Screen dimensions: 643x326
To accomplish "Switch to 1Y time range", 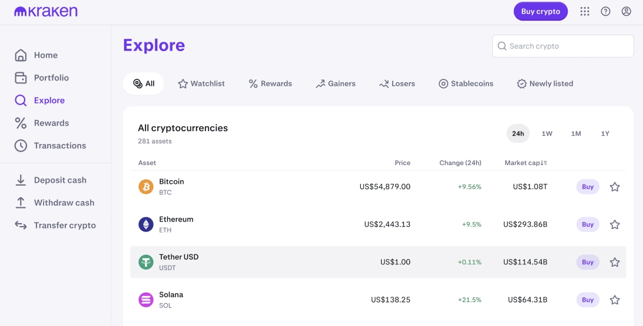I will click(x=605, y=133).
